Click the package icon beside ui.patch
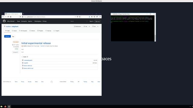 click(23, 63)
